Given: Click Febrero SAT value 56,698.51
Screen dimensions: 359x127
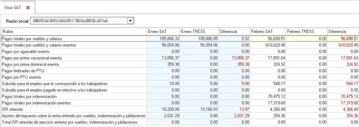Looking at the screenshot, I should click(276, 39).
